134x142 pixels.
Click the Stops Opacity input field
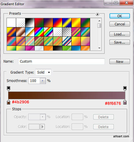click(x=34, y=117)
